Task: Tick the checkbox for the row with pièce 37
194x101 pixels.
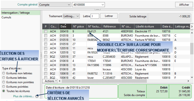Action: click(x=46, y=56)
